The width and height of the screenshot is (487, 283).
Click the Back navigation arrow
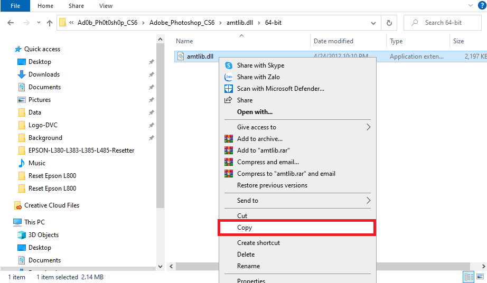pos(11,23)
